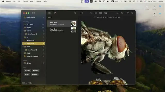The height and width of the screenshot is (92, 165).
Task: Click the note date 21 September 2022
Action: (107, 17)
